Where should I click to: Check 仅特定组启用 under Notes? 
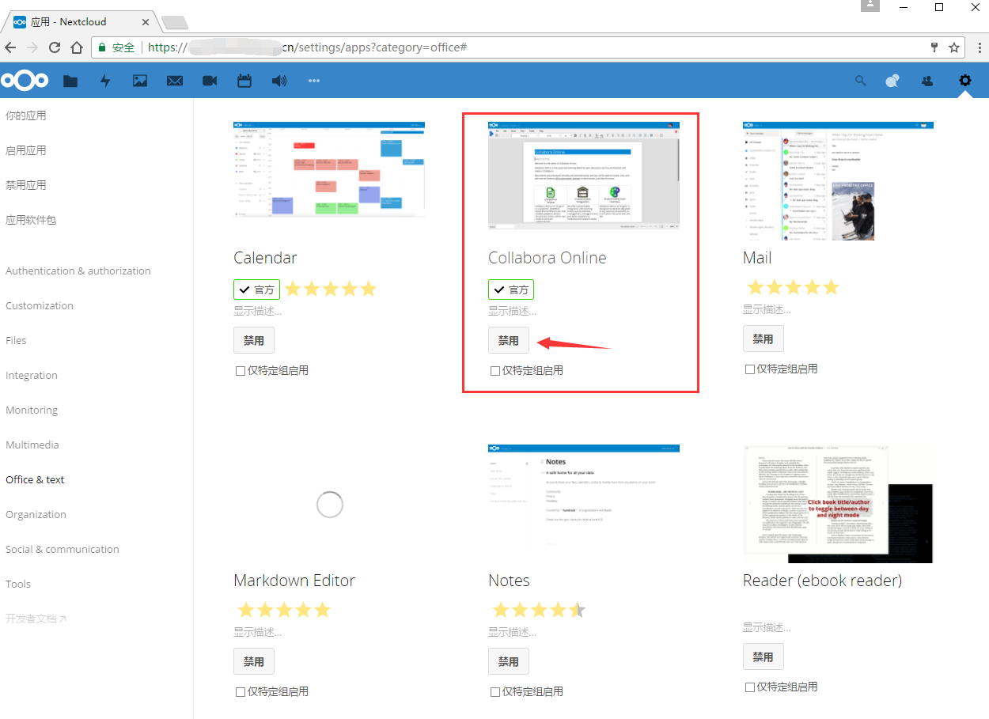pyautogui.click(x=494, y=691)
